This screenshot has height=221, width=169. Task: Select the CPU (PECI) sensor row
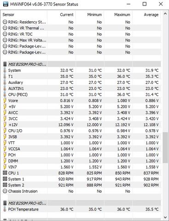click(82, 94)
